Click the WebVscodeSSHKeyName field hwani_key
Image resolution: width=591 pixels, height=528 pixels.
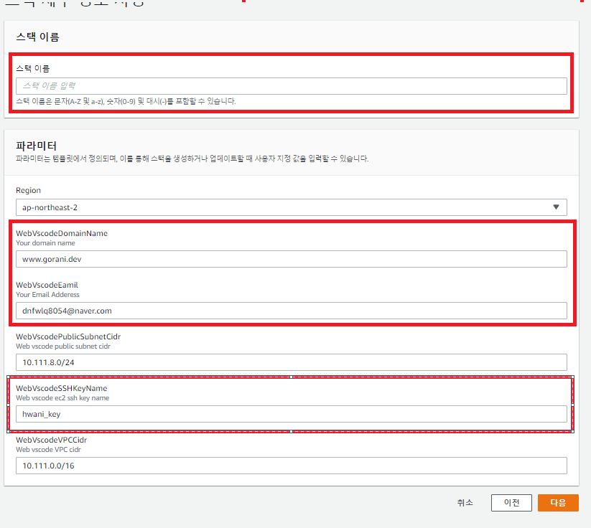click(291, 414)
